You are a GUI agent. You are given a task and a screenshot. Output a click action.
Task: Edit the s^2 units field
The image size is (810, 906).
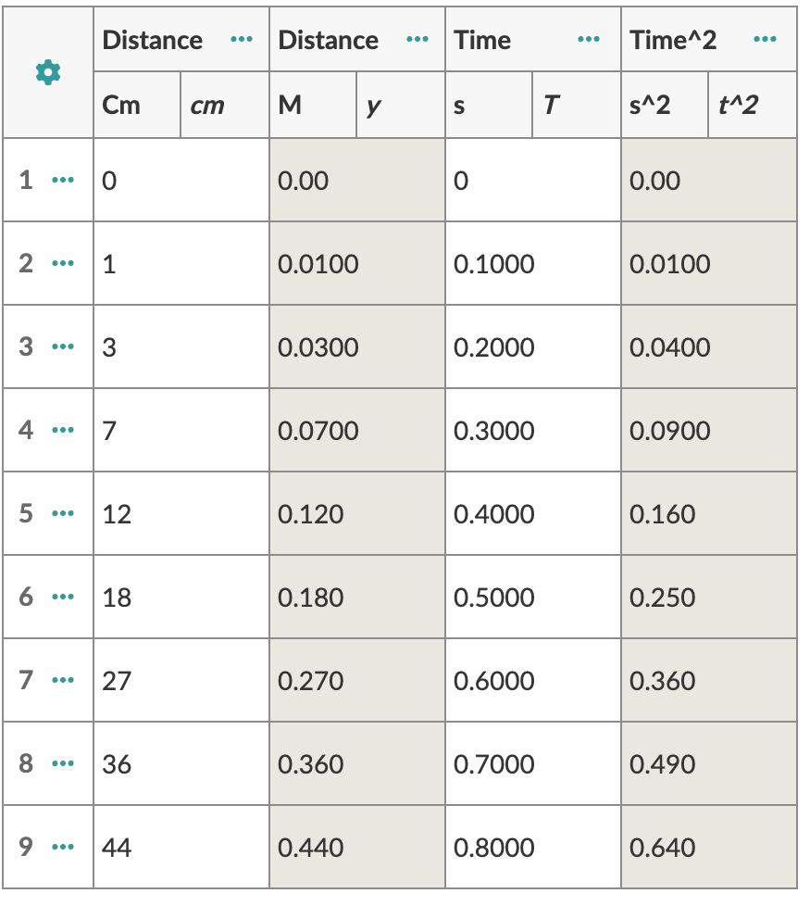click(x=664, y=106)
